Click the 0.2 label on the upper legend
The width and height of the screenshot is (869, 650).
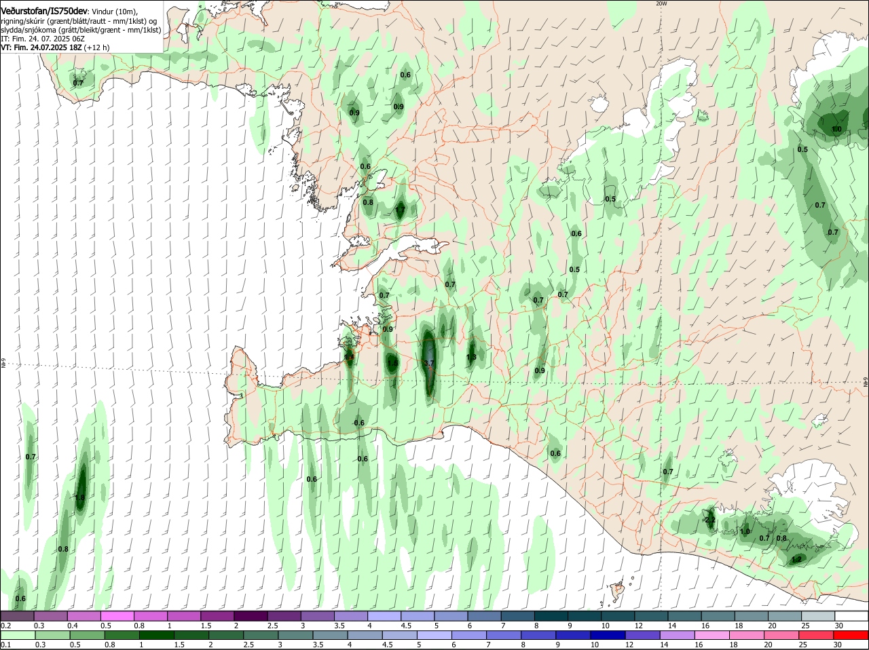5,625
